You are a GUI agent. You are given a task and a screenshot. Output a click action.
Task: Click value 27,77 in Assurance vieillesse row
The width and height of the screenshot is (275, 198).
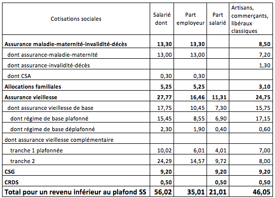(164, 97)
